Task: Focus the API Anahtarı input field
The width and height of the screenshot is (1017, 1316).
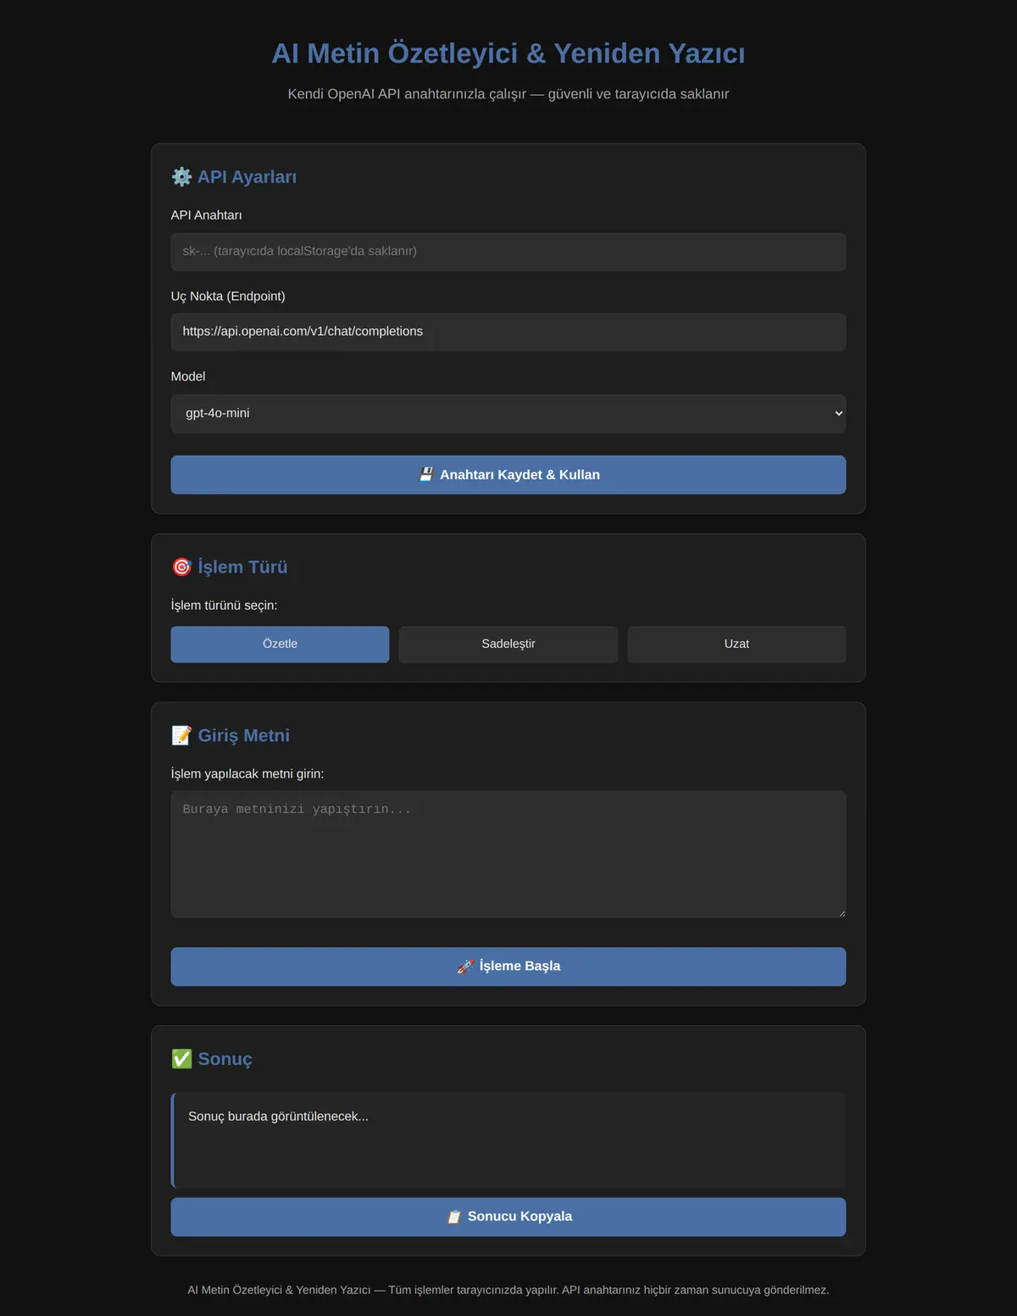Action: click(x=508, y=252)
